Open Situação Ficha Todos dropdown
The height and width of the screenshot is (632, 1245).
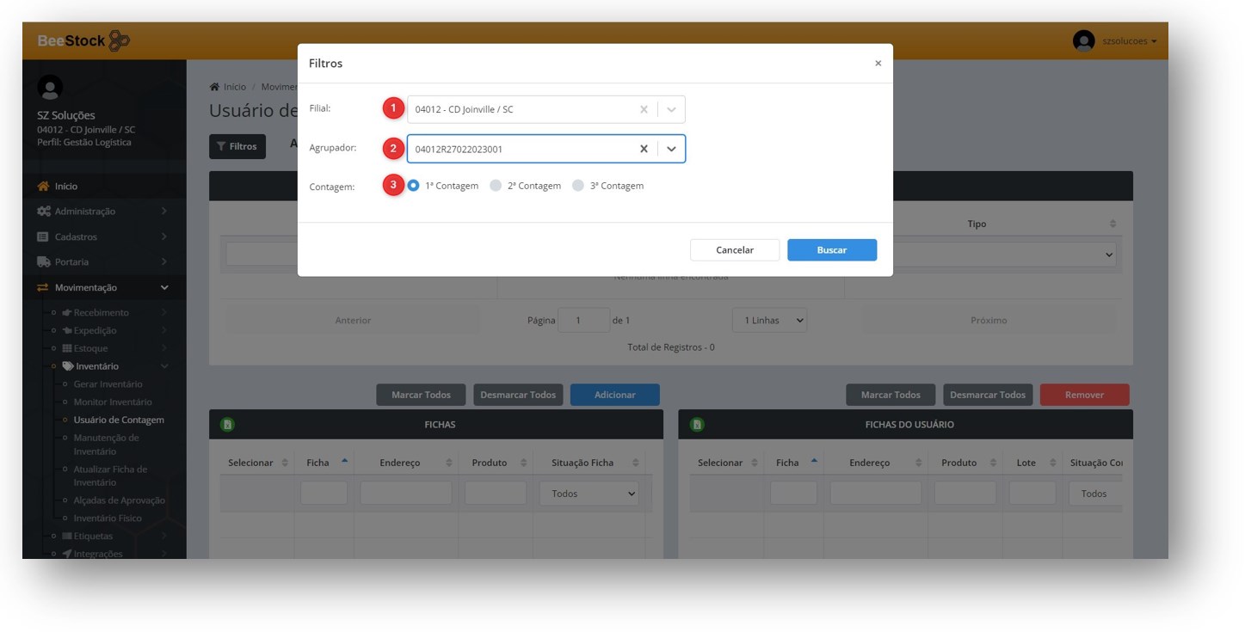tap(589, 494)
